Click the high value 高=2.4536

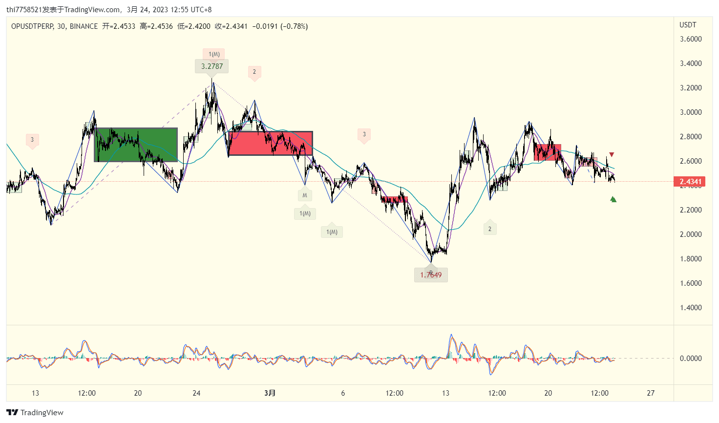point(156,26)
